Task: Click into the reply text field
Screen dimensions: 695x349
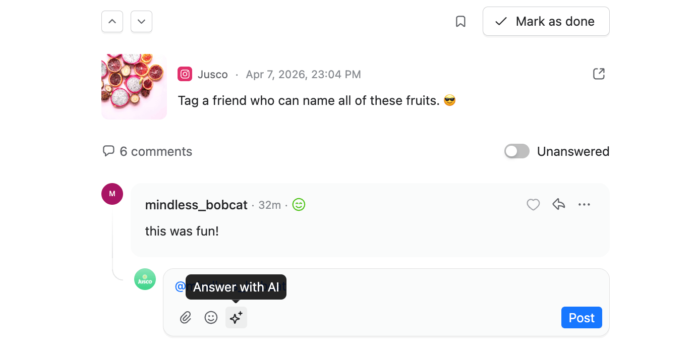Action: (386, 287)
